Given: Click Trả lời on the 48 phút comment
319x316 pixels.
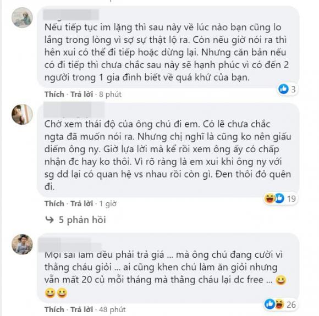Looking at the screenshot, I should (x=82, y=310).
